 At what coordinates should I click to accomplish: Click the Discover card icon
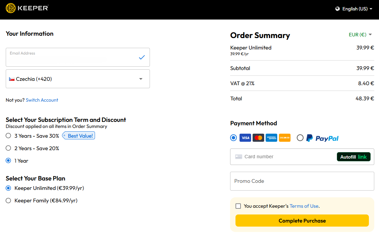[x=285, y=138]
